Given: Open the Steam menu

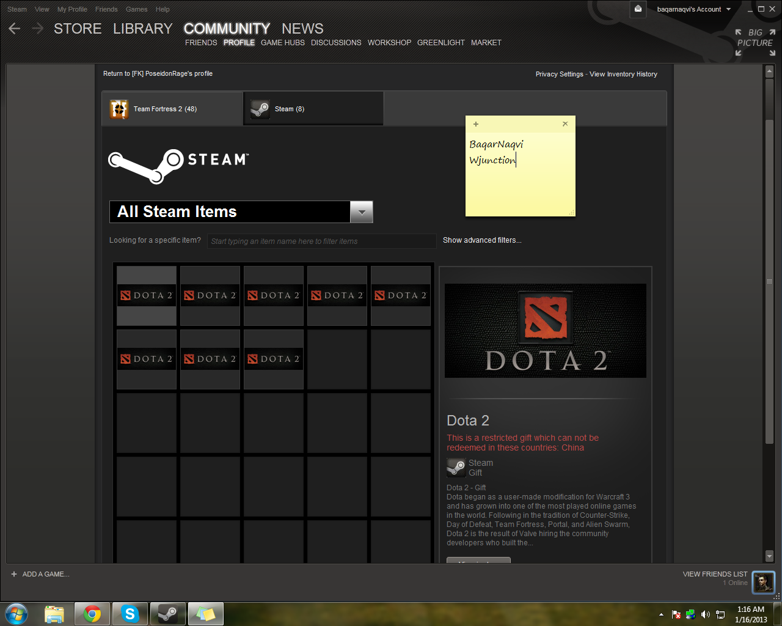Looking at the screenshot, I should click(17, 9).
